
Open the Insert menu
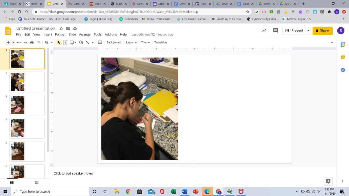click(48, 35)
